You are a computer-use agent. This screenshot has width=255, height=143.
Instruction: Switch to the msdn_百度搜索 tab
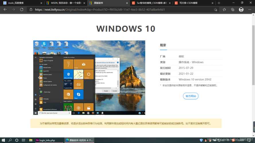(x=22, y=3)
